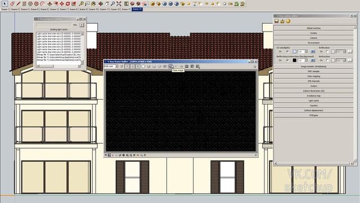Uncheck Reflection/refraction background On checkbox
The width and height of the screenshot is (360, 203).
point(287,60)
